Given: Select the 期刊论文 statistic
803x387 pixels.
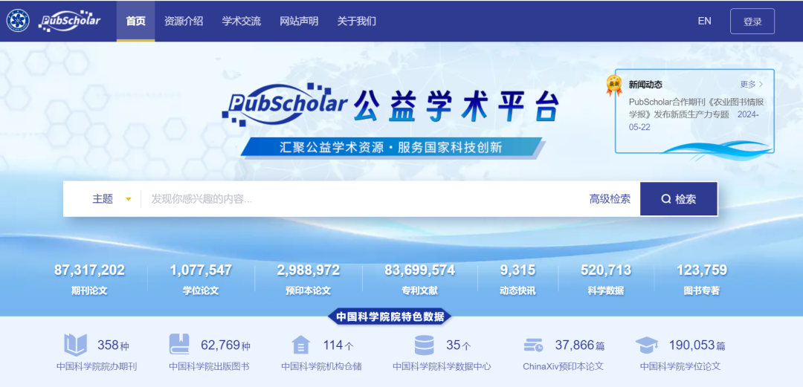Looking at the screenshot, I should [x=90, y=290].
